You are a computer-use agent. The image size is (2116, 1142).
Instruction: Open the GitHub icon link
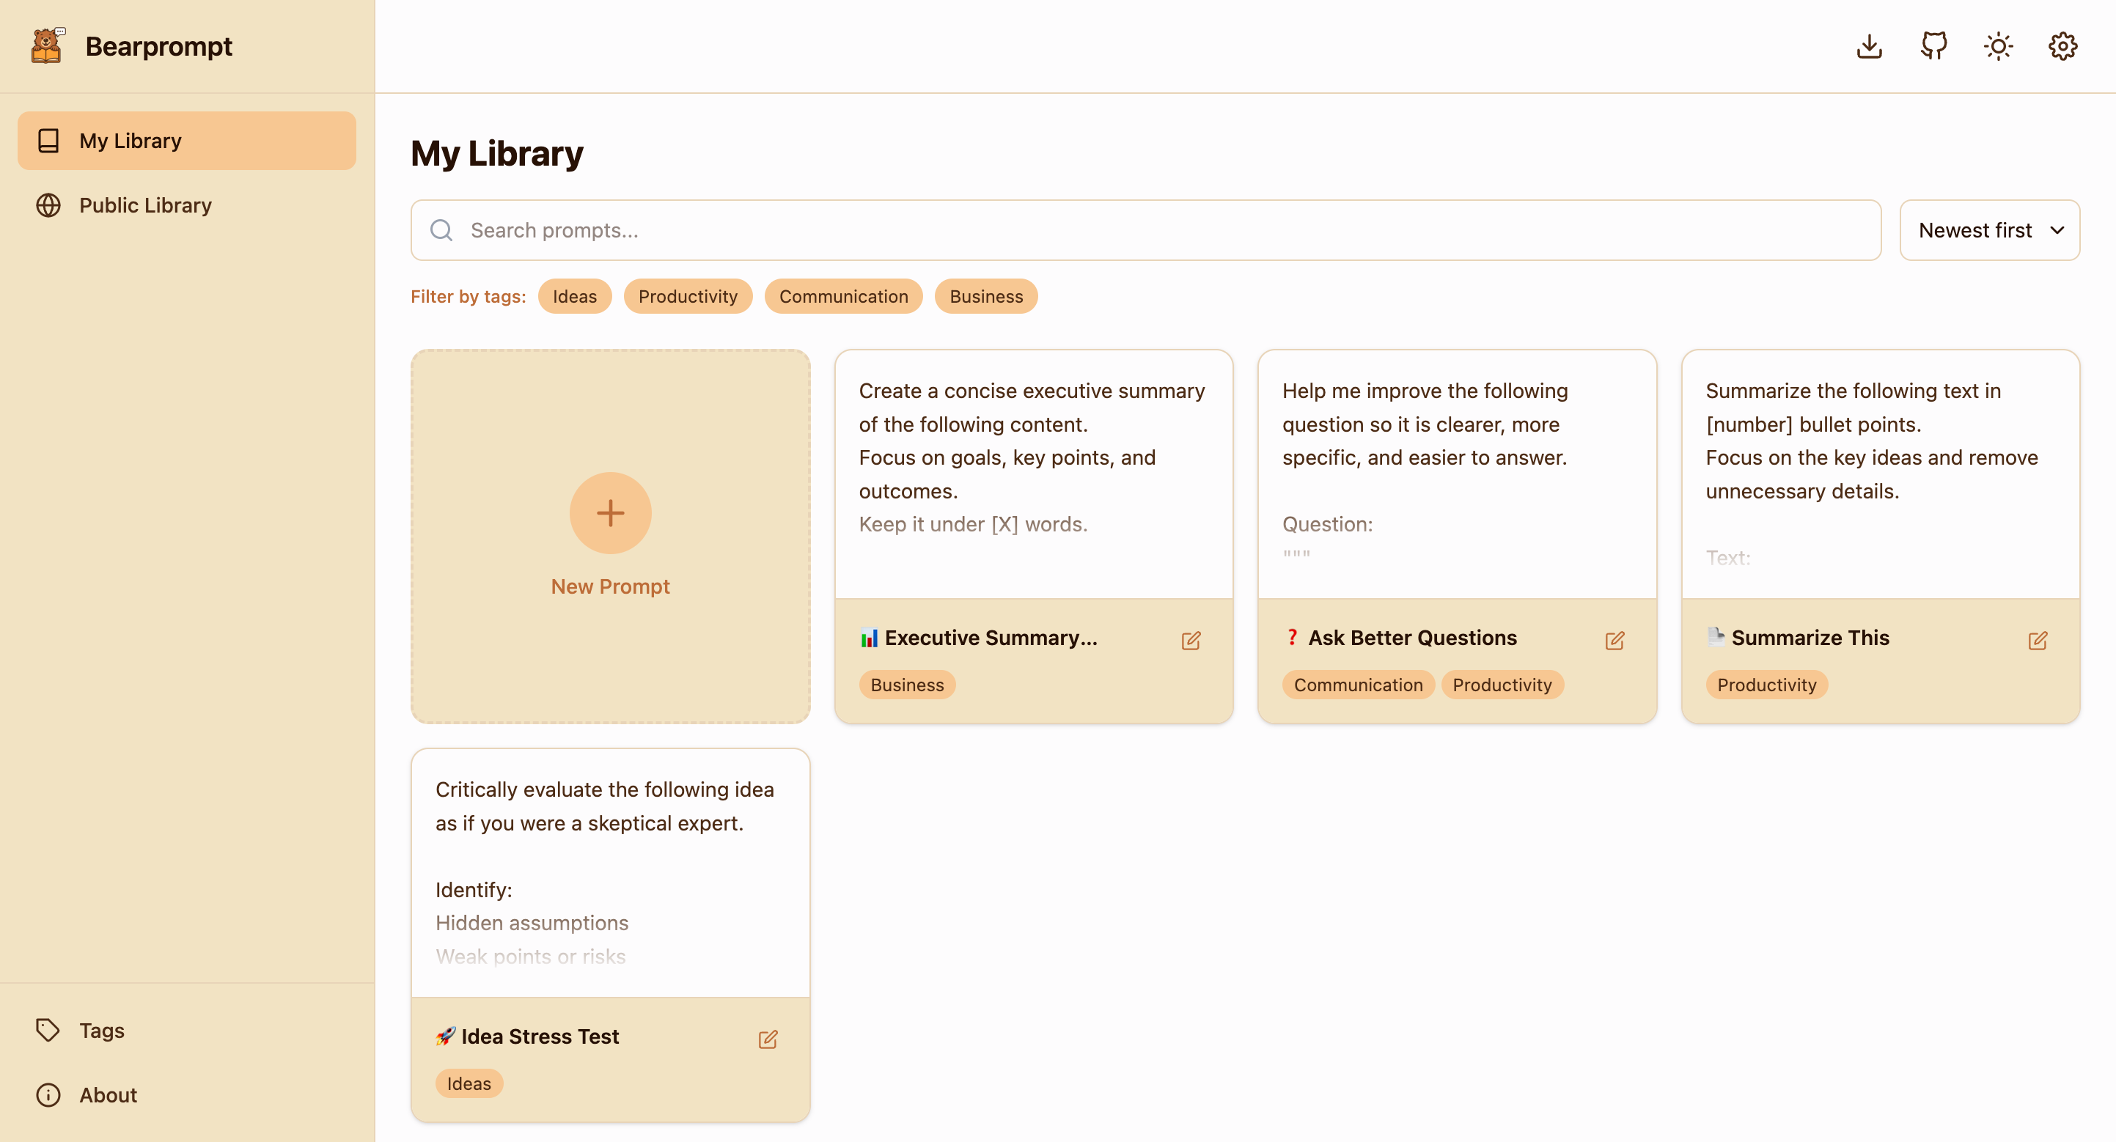tap(1933, 46)
